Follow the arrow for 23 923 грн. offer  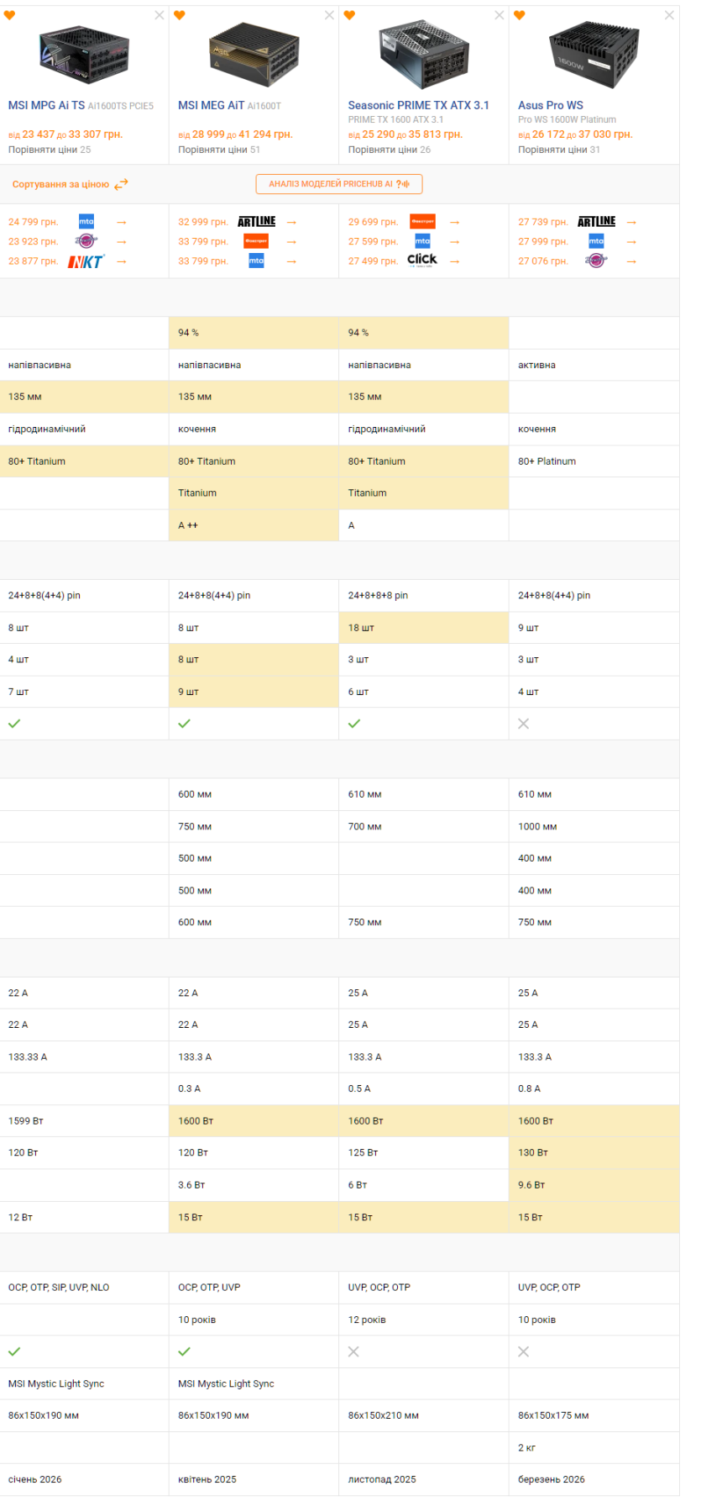tap(122, 242)
